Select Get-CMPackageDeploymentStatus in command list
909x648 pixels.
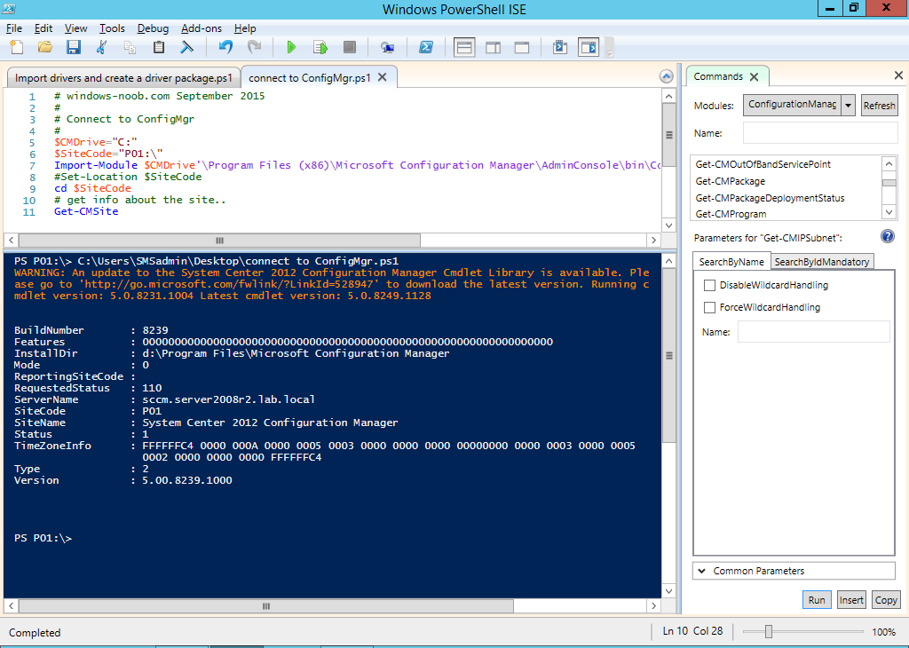point(770,198)
